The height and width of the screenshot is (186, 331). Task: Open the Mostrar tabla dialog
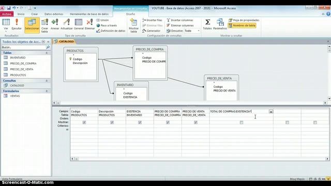(133, 25)
